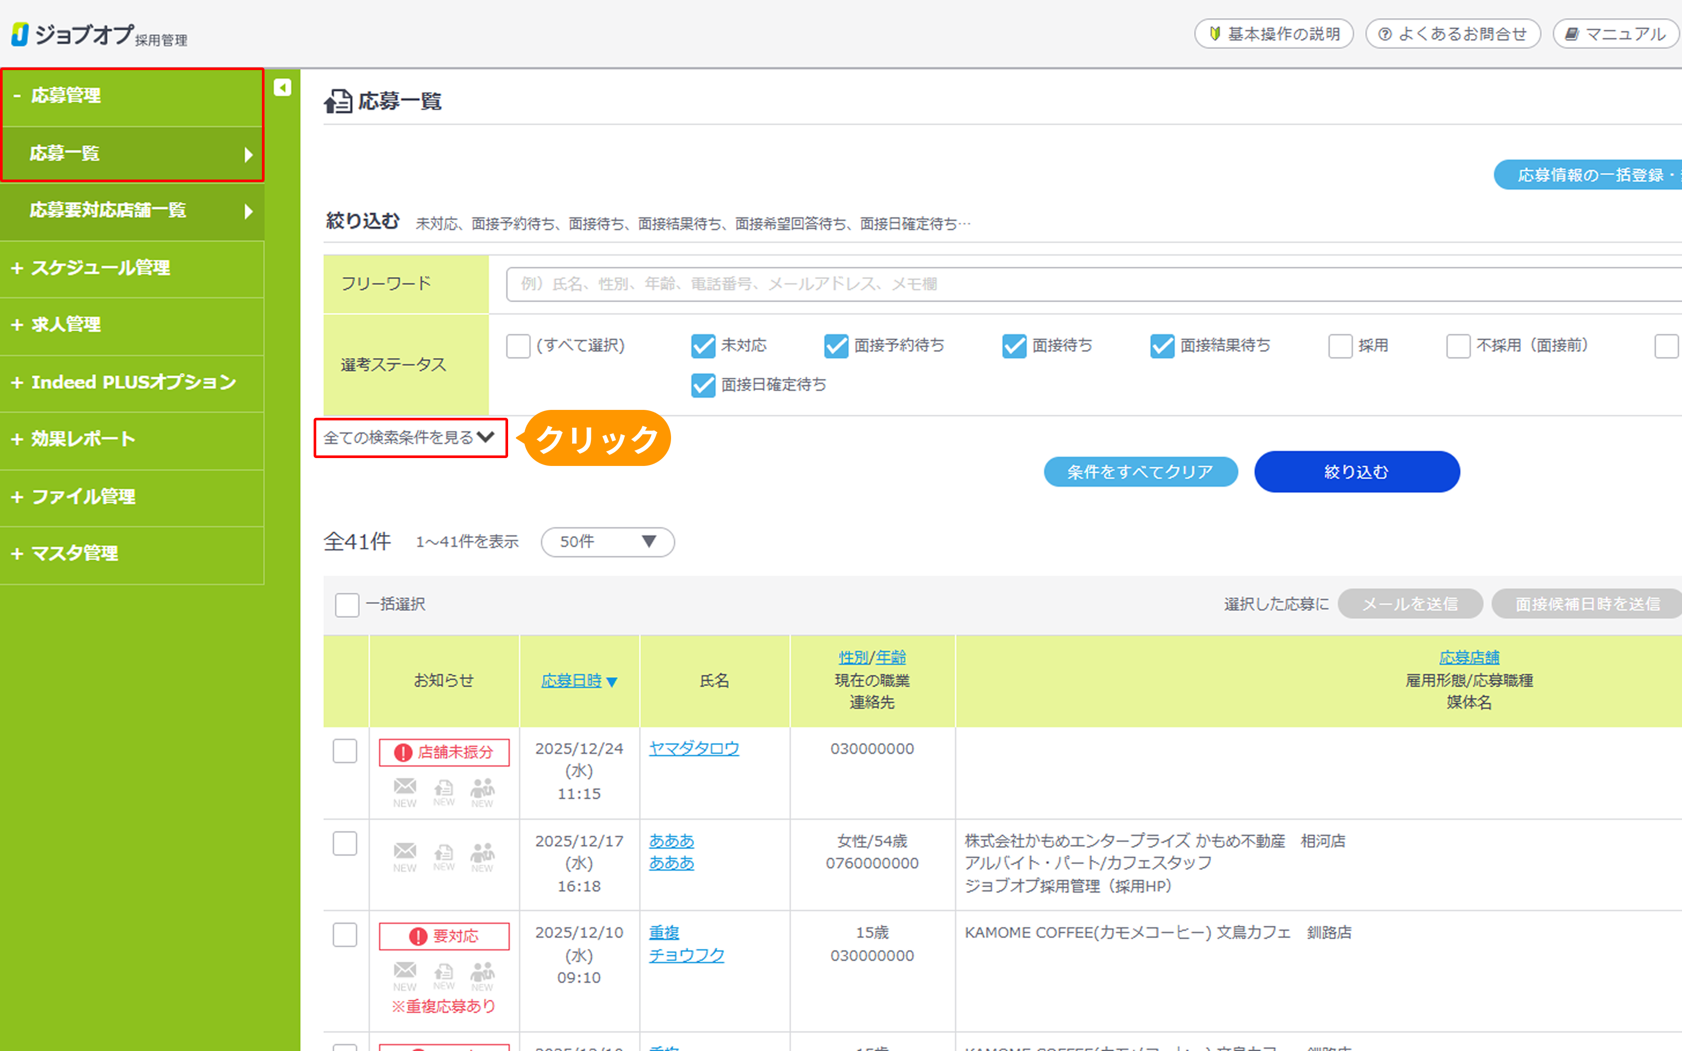Tick the 一括選択 checkbox
Viewport: 1682px width, 1051px height.
click(347, 605)
